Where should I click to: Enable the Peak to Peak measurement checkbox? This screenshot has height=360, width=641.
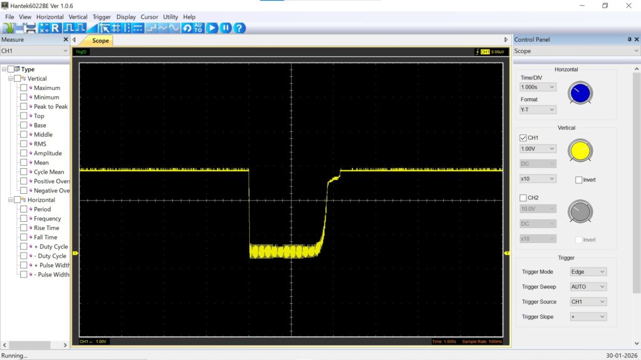click(x=24, y=107)
